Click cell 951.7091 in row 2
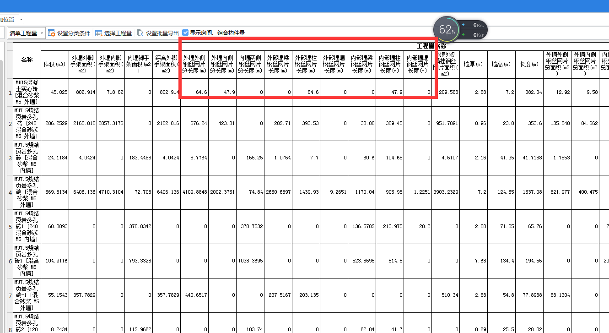Viewport: 609px width, 333px height. pos(446,124)
